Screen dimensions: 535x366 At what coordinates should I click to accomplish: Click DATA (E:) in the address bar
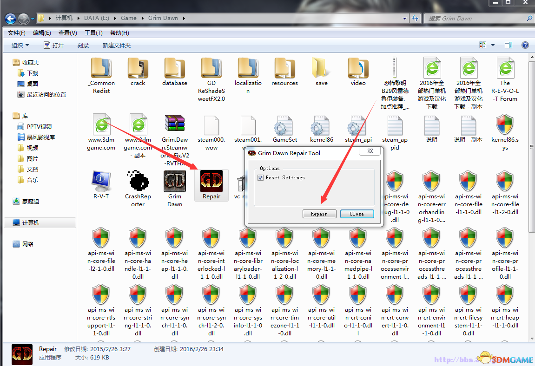coord(97,18)
